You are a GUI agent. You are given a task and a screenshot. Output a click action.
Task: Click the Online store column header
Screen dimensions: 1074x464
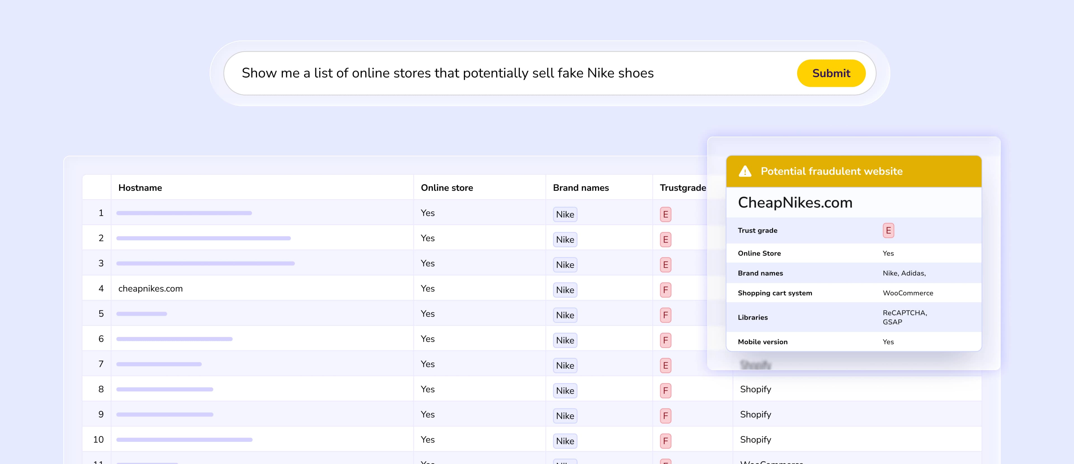pyautogui.click(x=447, y=188)
